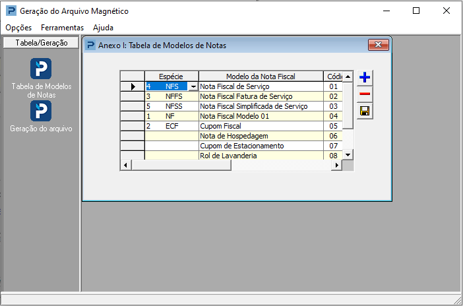The image size is (463, 306).
Task: Open the Ferramentas menu
Action: [62, 28]
